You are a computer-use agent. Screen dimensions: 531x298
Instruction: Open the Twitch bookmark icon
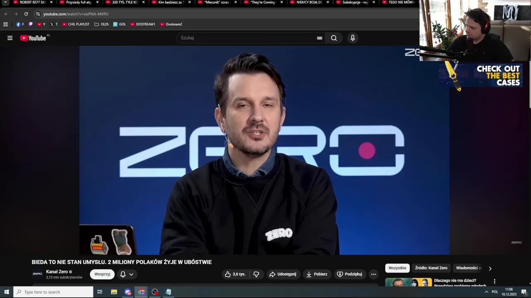tap(30, 24)
